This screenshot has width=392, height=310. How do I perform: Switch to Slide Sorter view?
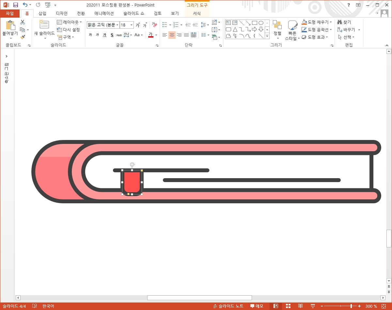pyautogui.click(x=288, y=306)
